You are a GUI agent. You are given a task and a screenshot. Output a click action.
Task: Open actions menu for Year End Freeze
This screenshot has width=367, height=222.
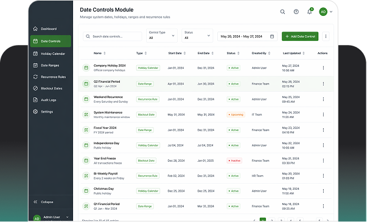323,161
